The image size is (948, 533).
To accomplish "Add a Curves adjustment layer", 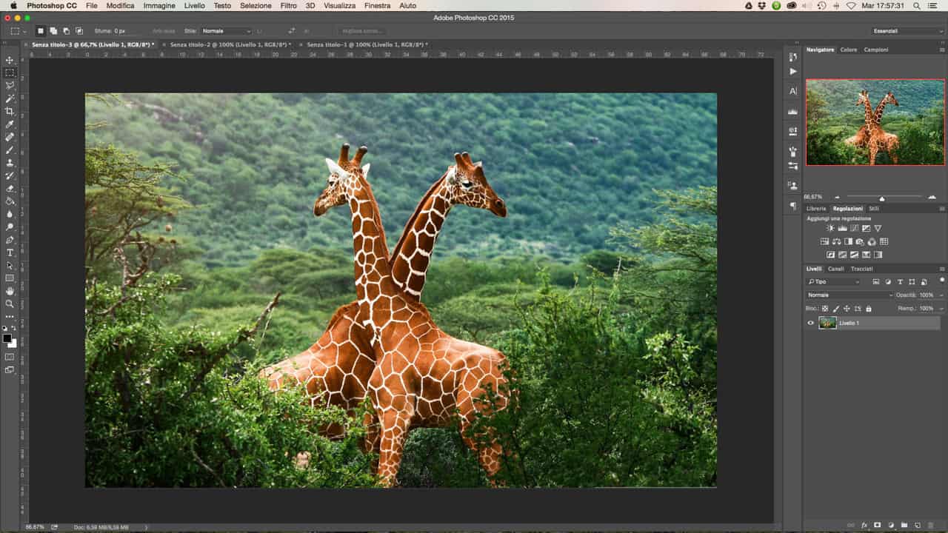I will 854,228.
